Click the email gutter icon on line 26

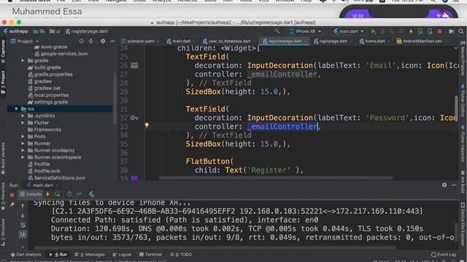134,65
